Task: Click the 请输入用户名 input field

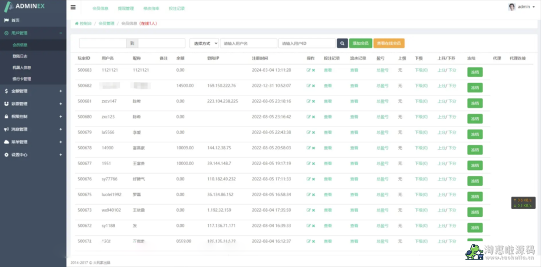Action: tap(249, 43)
